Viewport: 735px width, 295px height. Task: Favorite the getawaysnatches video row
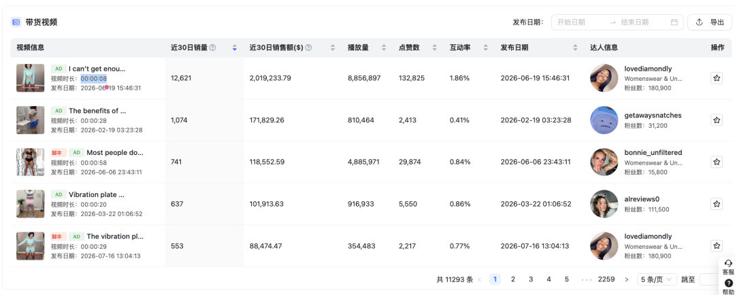(716, 120)
